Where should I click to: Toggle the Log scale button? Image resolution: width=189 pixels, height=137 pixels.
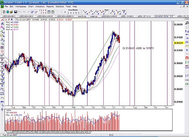(x=187, y=80)
